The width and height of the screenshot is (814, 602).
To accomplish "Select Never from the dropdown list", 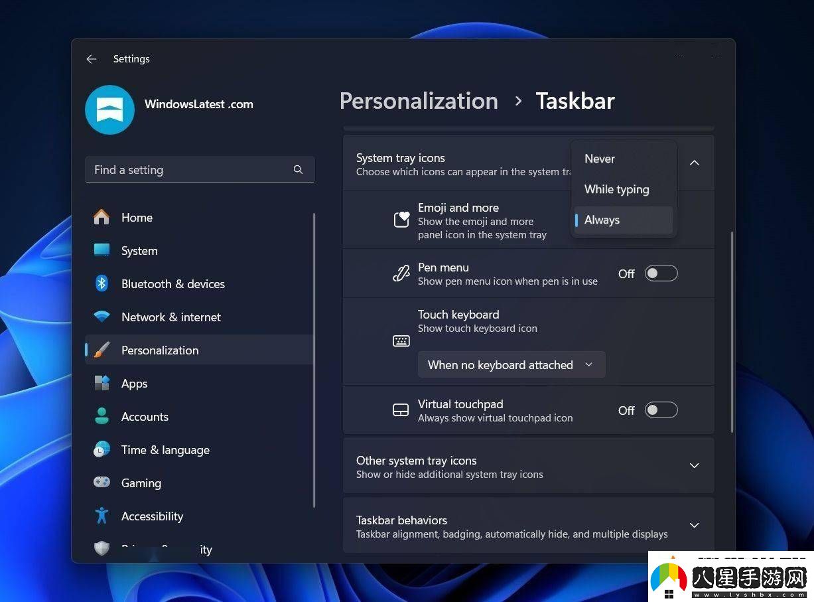I will [600, 159].
